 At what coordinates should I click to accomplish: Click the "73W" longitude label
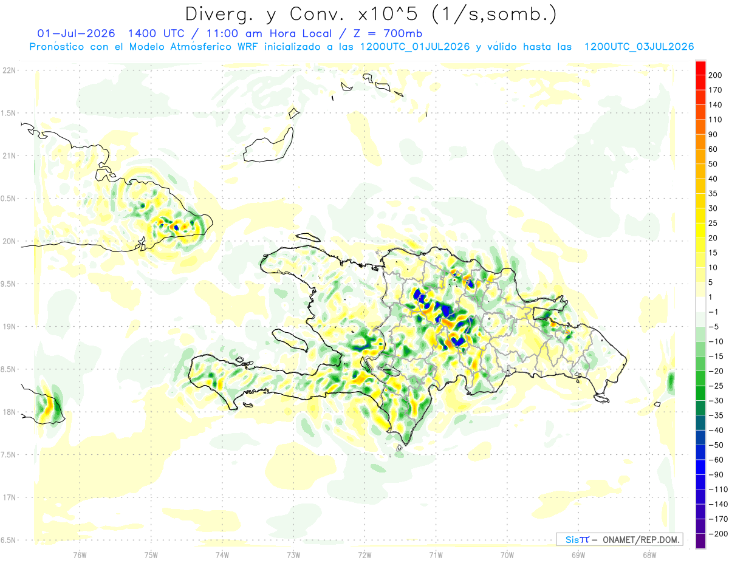click(x=293, y=555)
